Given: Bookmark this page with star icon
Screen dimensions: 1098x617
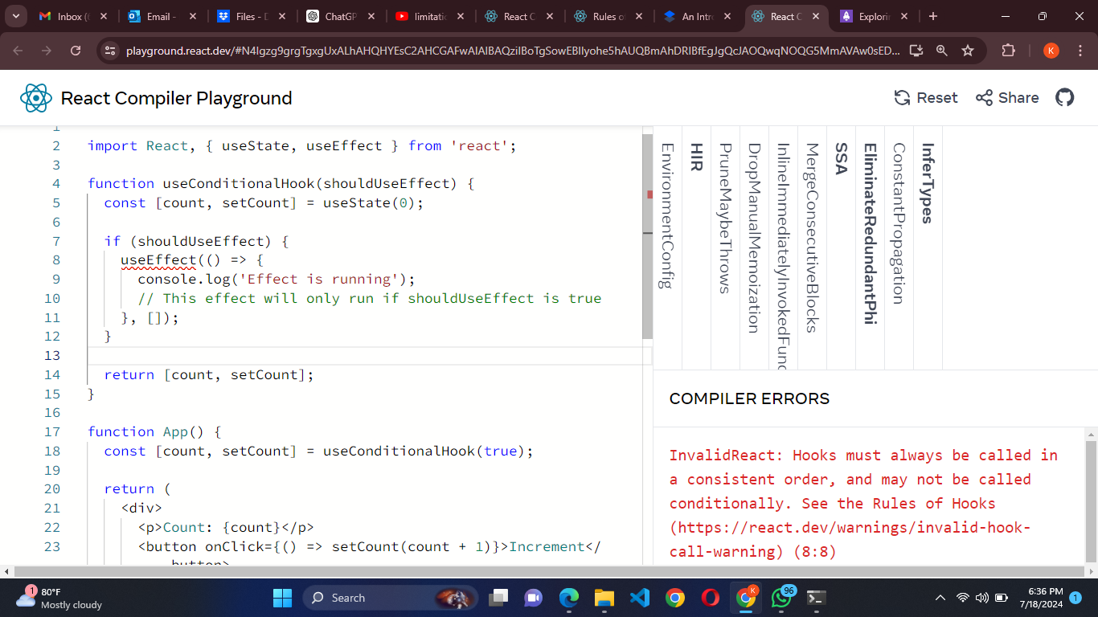Looking at the screenshot, I should click(x=968, y=51).
